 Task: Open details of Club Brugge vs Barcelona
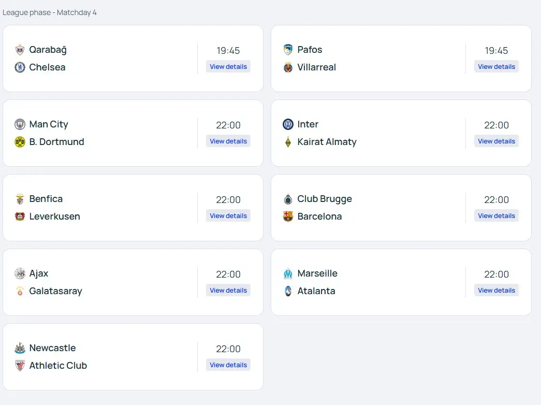pos(496,216)
